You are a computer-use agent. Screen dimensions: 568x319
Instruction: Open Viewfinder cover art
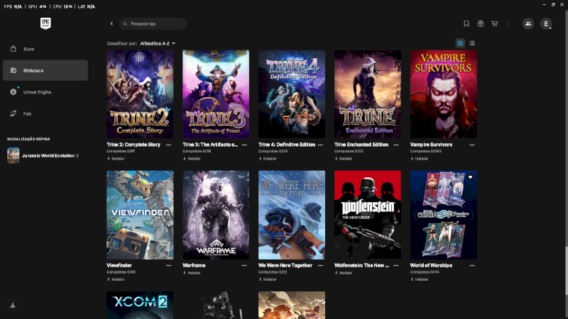140,215
